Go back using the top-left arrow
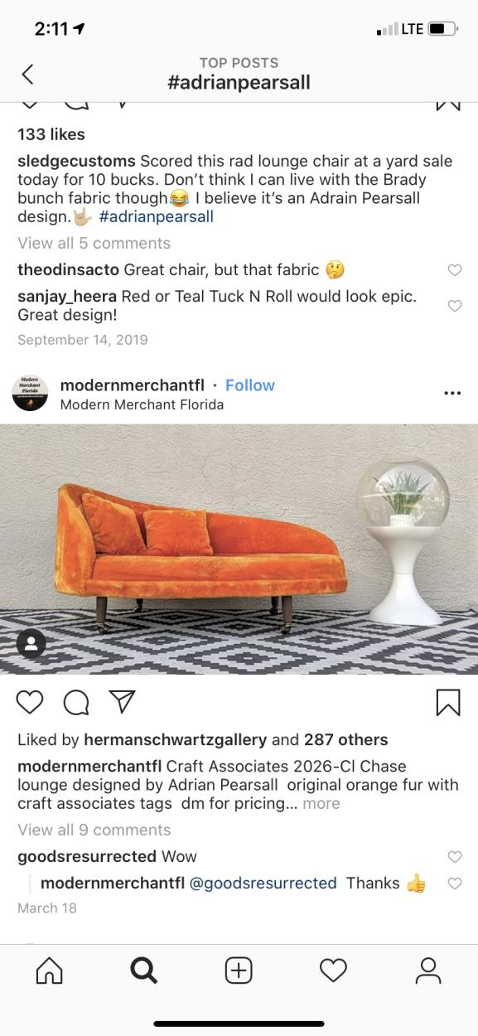Viewport: 478px width, 1036px height. [x=27, y=74]
